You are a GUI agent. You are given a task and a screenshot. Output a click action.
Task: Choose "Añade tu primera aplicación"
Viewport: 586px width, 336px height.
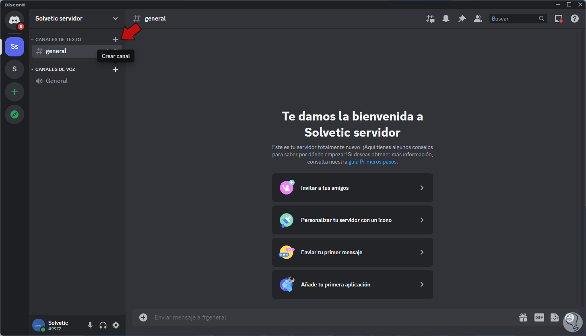pos(353,284)
